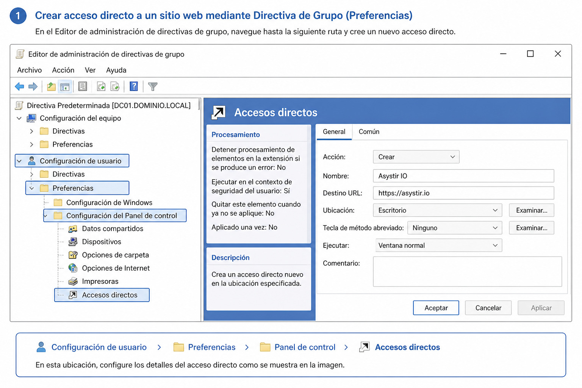The image size is (582, 388).
Task: Click the Nombre field containing Asystir IO
Action: pyautogui.click(x=463, y=176)
